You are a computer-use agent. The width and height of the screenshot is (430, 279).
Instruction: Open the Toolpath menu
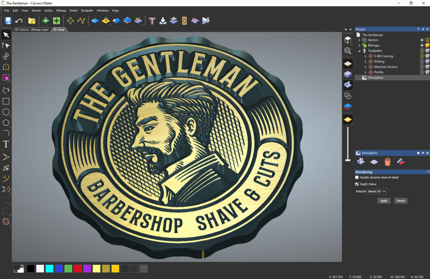(x=87, y=10)
